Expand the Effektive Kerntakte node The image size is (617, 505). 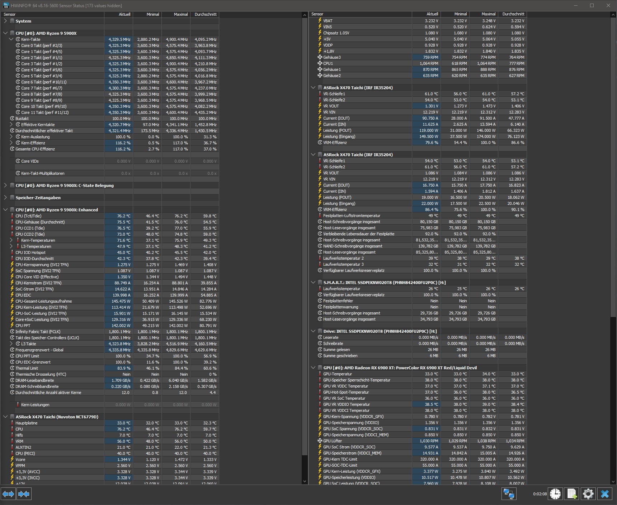tap(11, 125)
